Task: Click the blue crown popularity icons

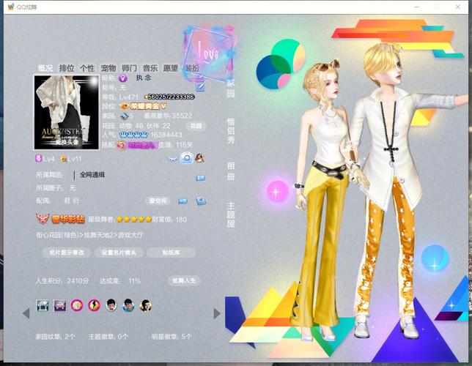Action: [x=134, y=135]
